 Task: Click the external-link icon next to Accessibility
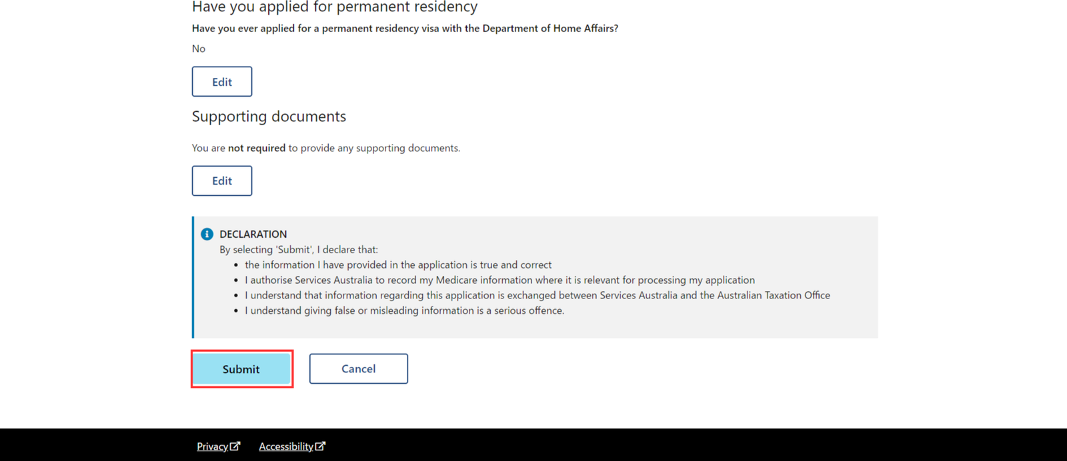tap(320, 446)
